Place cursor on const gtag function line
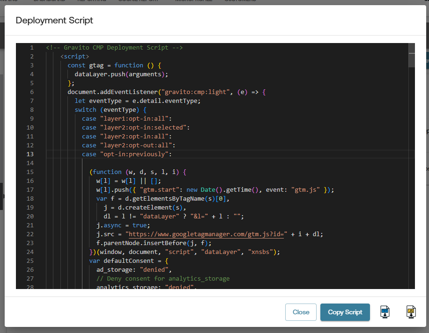This screenshot has height=333, width=429. [114, 65]
